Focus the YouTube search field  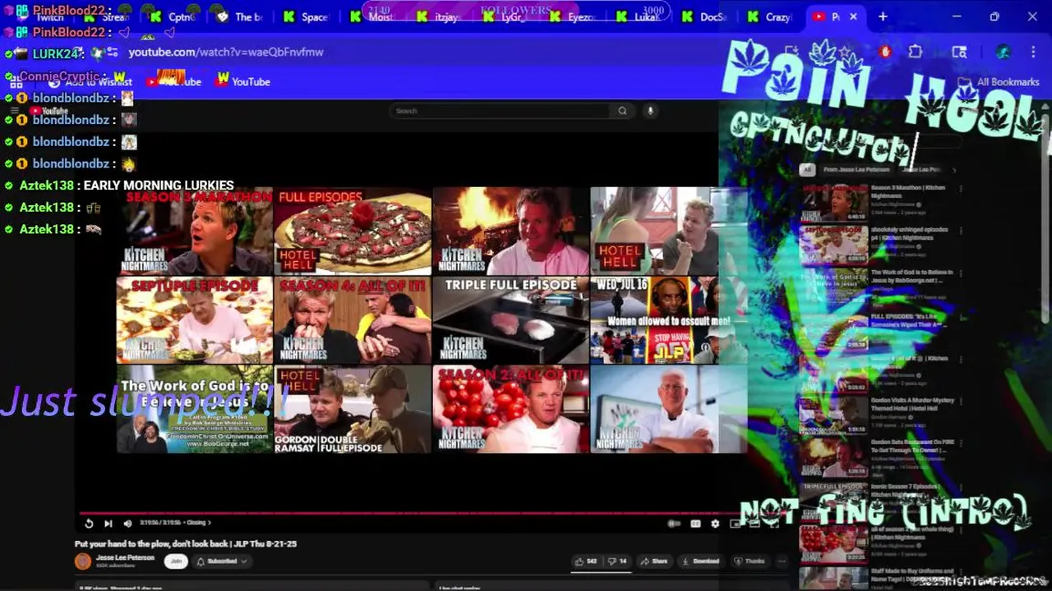[501, 111]
